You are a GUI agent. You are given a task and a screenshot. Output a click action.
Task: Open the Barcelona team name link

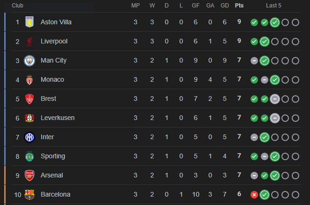click(55, 194)
